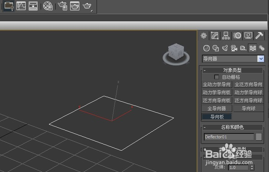Select the Systems gears icon
269x172 pixels.
[262, 48]
